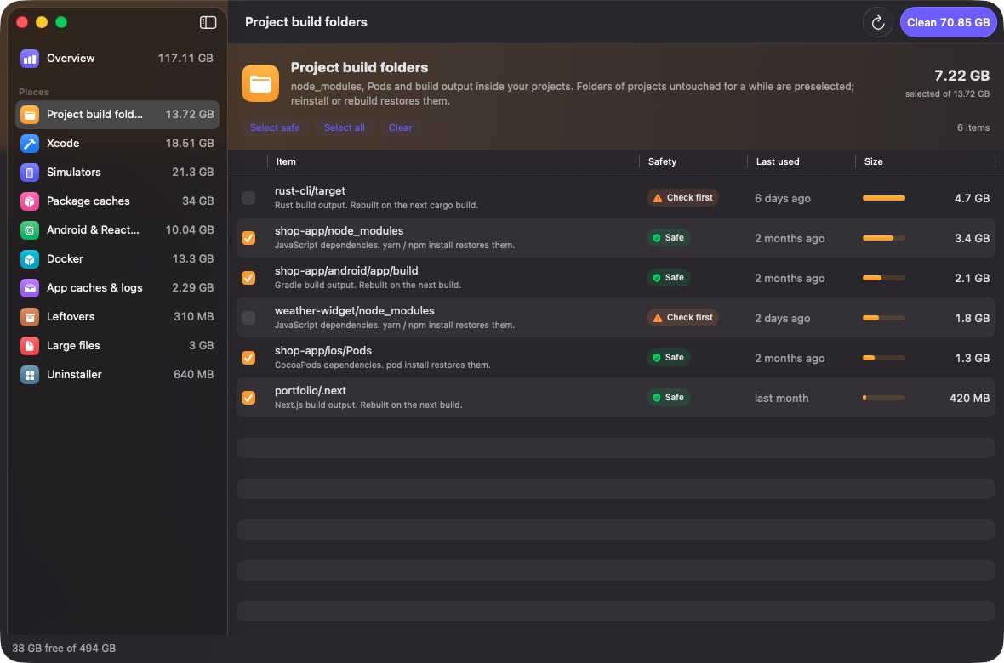This screenshot has height=663, width=1004.
Task: Click the Android & React icon
Action: 30,229
